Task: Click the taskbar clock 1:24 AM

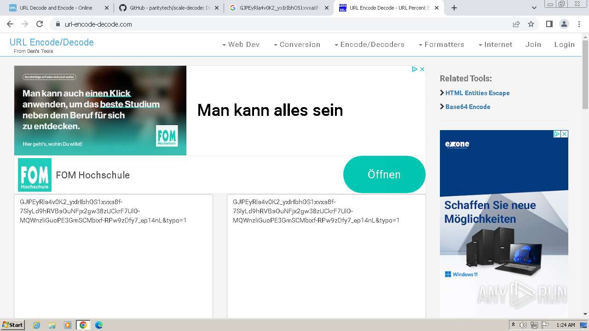Action: coord(566,325)
